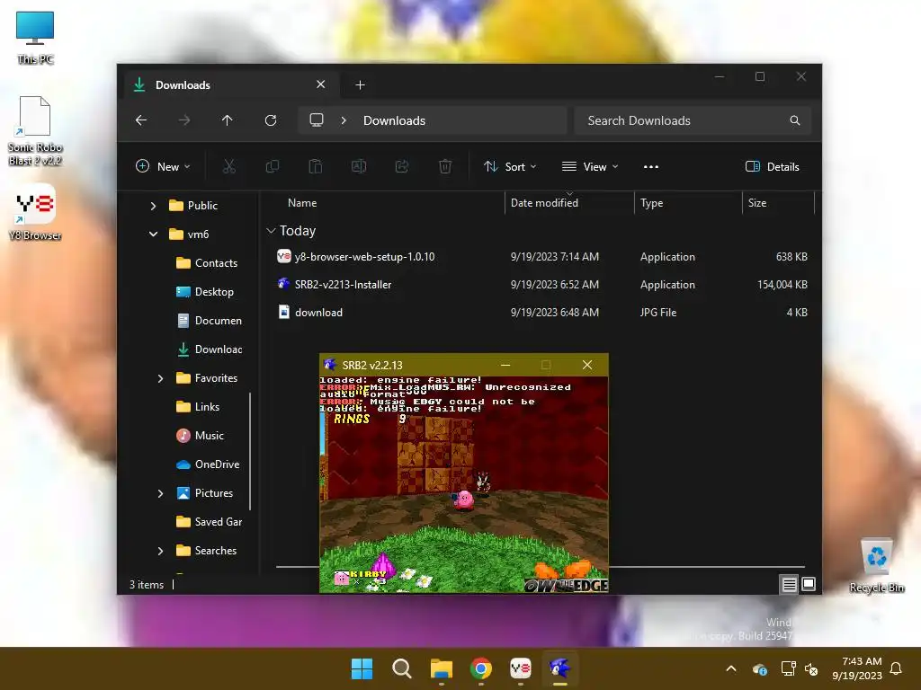This screenshot has width=921, height=690.
Task: Sort by the Type column header
Action: (x=651, y=203)
